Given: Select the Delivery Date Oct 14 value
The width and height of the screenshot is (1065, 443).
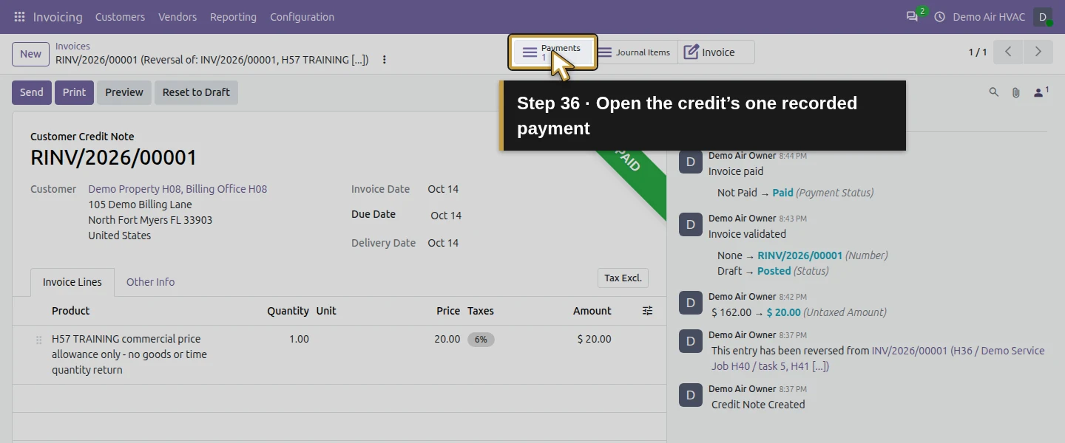Looking at the screenshot, I should click(x=443, y=243).
